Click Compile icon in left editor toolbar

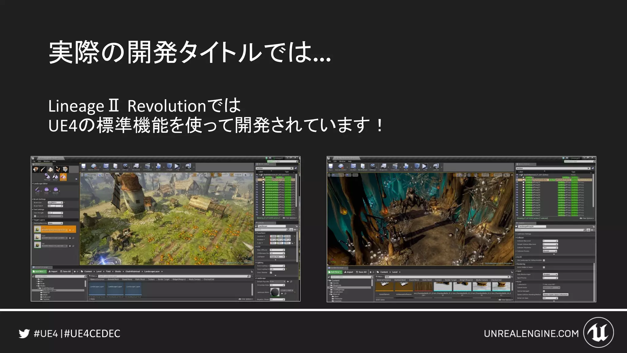[x=169, y=167]
